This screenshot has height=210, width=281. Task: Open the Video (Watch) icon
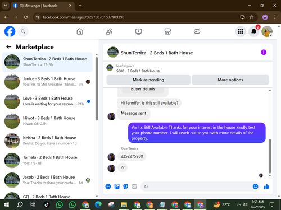click(x=138, y=31)
